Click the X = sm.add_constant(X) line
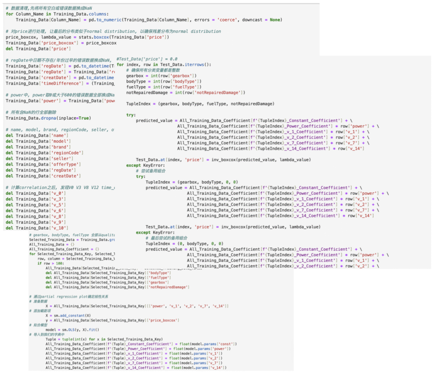 pyautogui.click(x=67, y=316)
